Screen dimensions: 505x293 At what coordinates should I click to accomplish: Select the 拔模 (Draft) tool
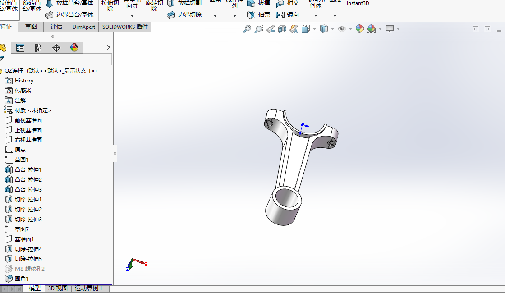pos(259,3)
